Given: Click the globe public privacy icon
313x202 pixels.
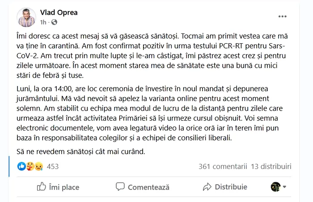Looking at the screenshot, I should tap(54, 22).
